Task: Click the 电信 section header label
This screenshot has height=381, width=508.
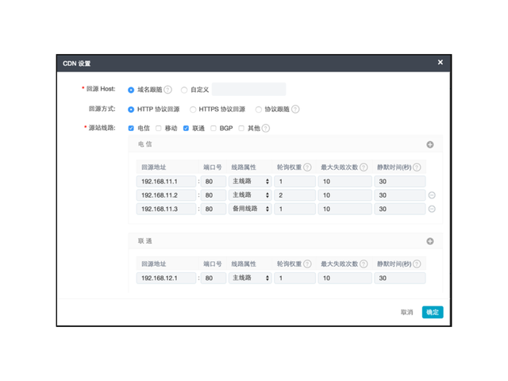Action: click(x=144, y=144)
